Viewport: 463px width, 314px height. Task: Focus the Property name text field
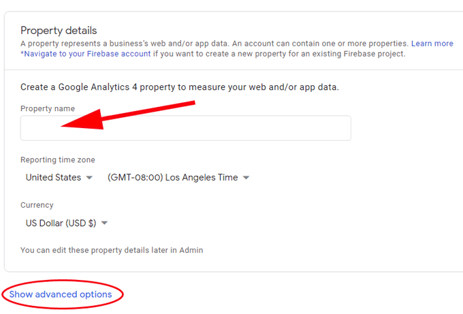[185, 128]
